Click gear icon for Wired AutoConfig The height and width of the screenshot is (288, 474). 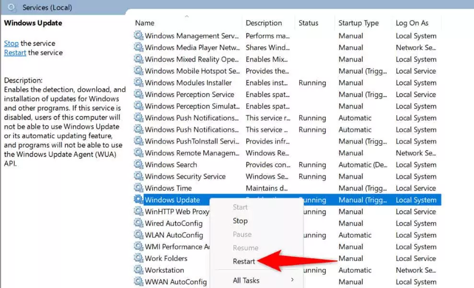[139, 223]
